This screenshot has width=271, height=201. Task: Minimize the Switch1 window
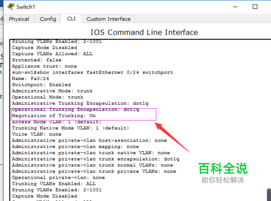click(235, 7)
